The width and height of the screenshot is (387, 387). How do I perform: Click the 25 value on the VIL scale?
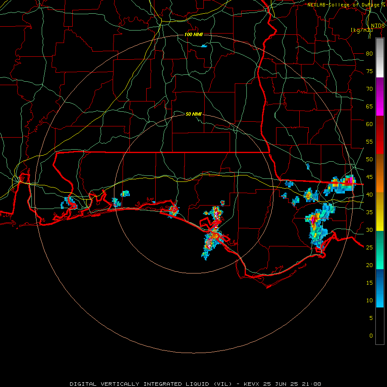tap(369, 248)
